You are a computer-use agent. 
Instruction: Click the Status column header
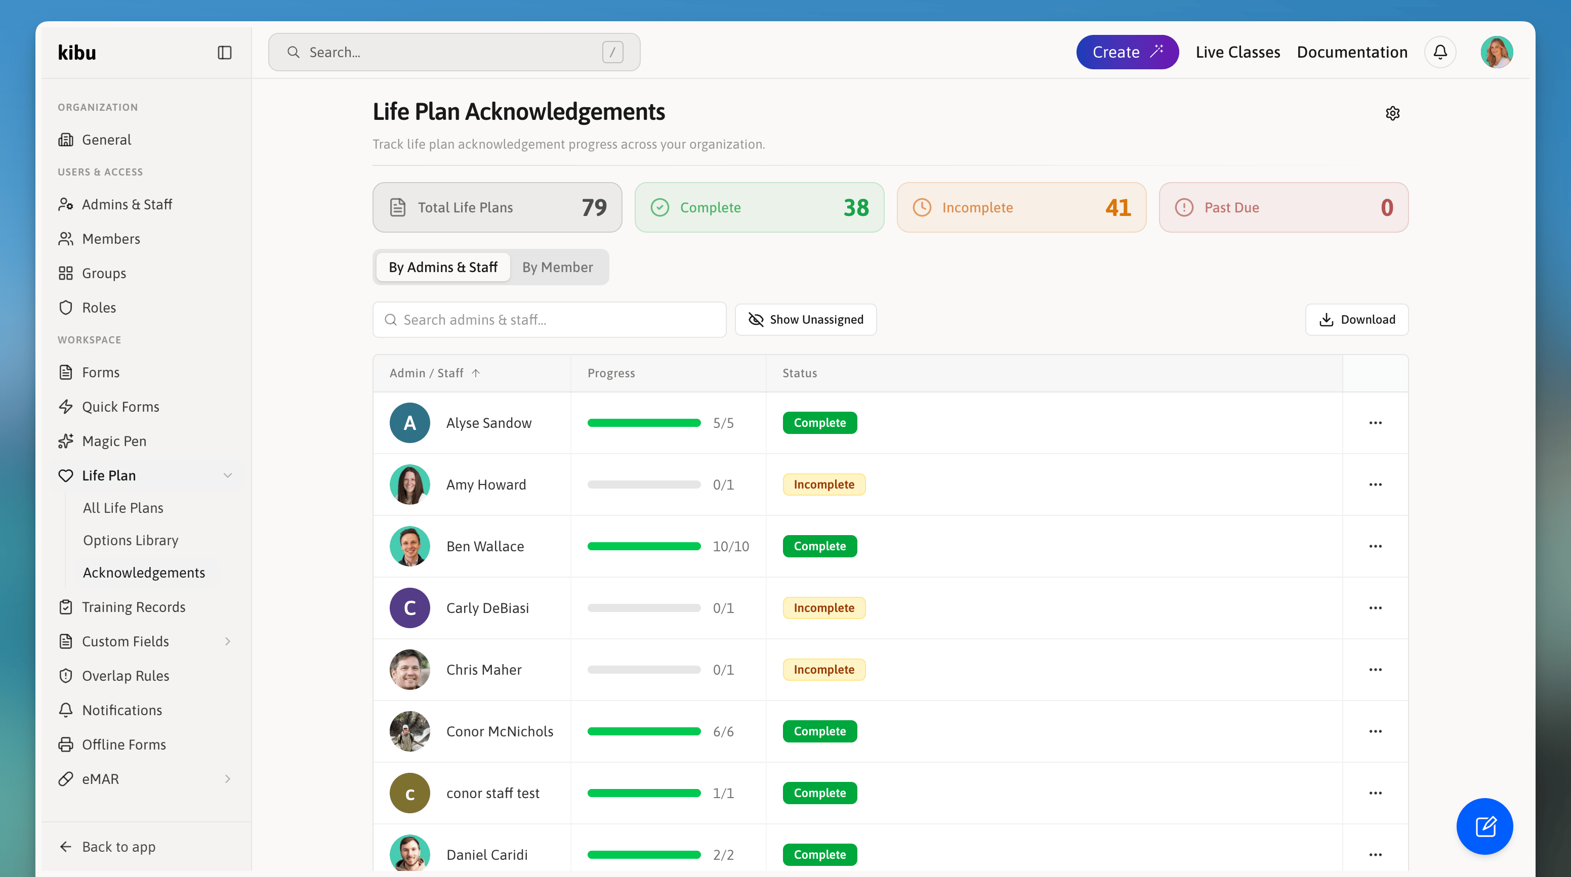click(x=800, y=373)
